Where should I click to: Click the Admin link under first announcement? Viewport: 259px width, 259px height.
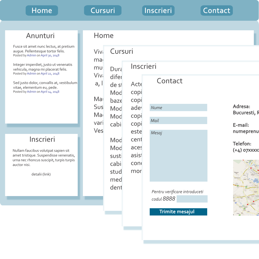tap(32, 55)
